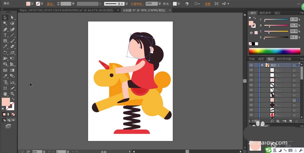Select the Lasso tool
This screenshot has width=304, height=153.
click(12, 23)
